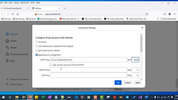
Task: Open Home settings category
Action: pos(11,41)
